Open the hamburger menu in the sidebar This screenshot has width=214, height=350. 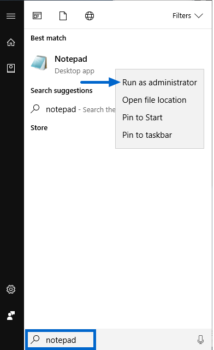(x=11, y=16)
